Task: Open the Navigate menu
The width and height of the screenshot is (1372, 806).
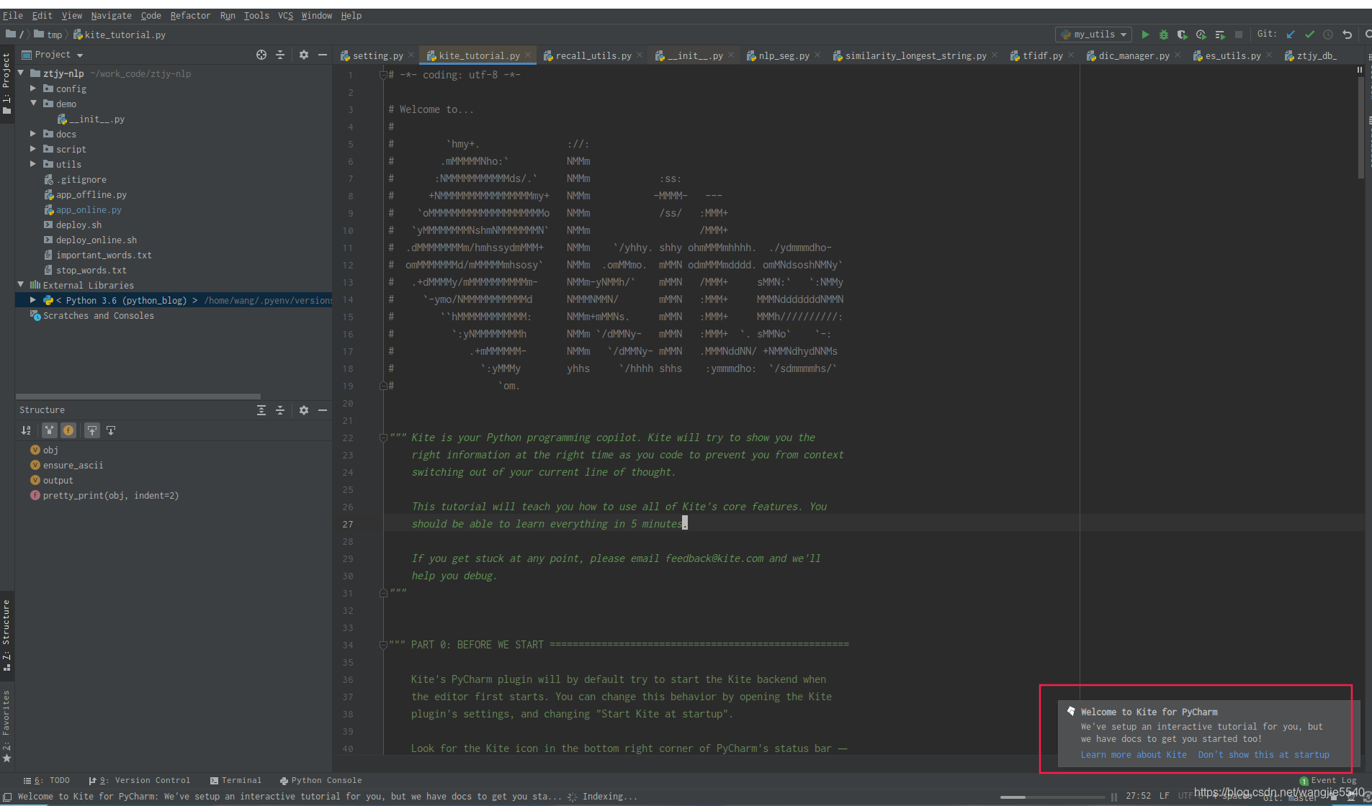Action: coord(111,15)
